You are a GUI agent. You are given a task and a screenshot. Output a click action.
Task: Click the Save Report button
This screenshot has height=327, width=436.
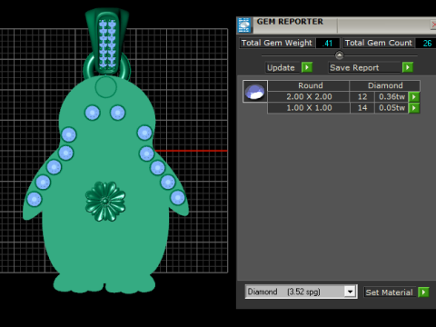pos(364,67)
